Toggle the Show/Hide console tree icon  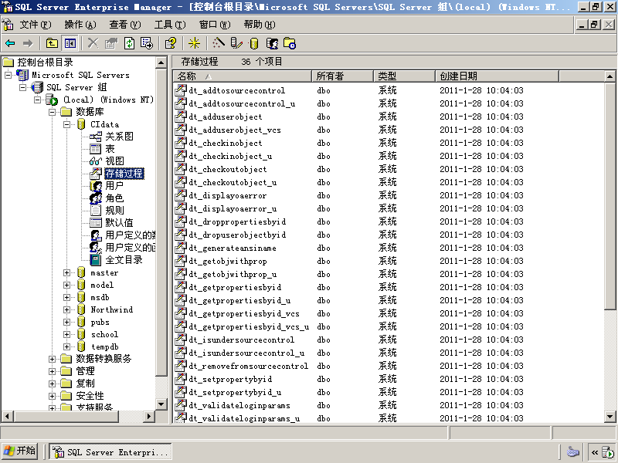(70, 43)
